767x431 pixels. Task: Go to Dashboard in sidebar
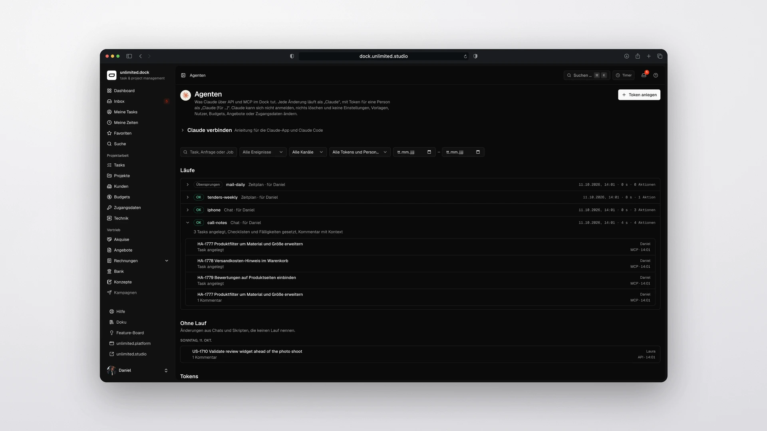[137, 91]
